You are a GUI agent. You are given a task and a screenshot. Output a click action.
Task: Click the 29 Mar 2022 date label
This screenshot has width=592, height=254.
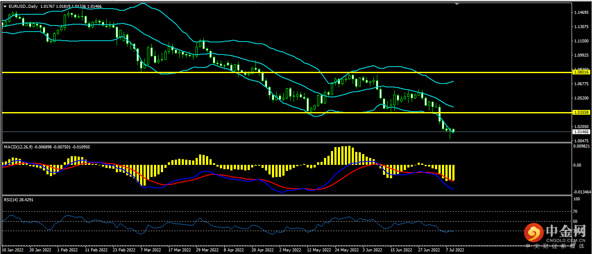[206, 250]
